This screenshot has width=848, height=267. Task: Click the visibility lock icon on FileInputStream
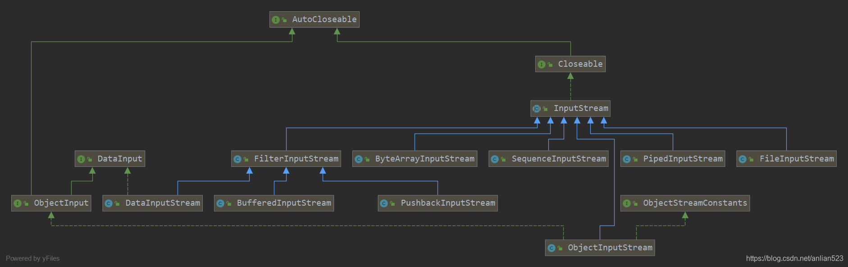click(751, 159)
